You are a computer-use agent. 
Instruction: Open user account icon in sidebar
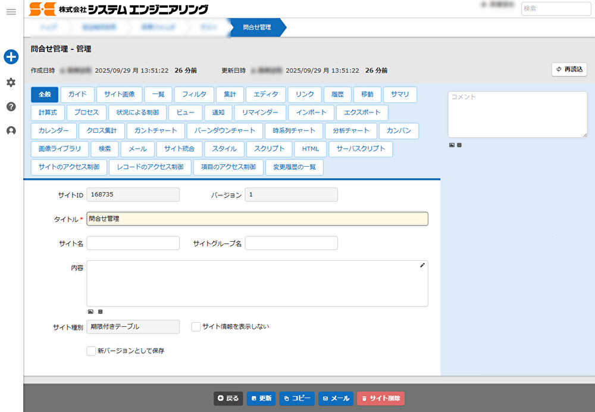tap(11, 131)
